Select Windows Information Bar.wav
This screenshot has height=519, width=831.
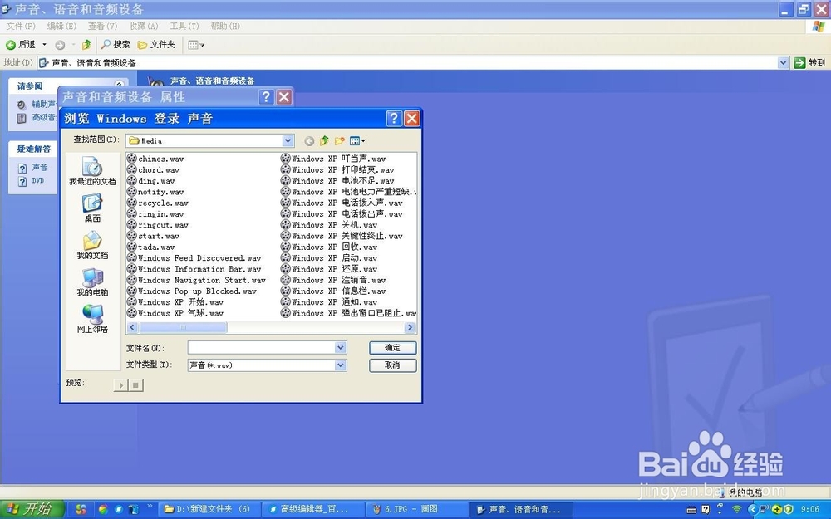coord(194,269)
